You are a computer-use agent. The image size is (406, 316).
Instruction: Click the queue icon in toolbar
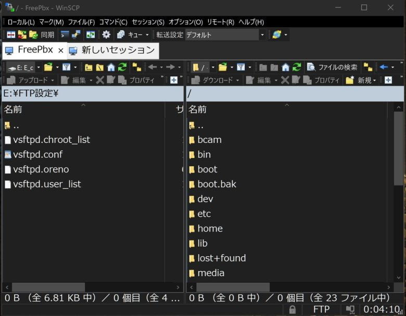pos(121,35)
